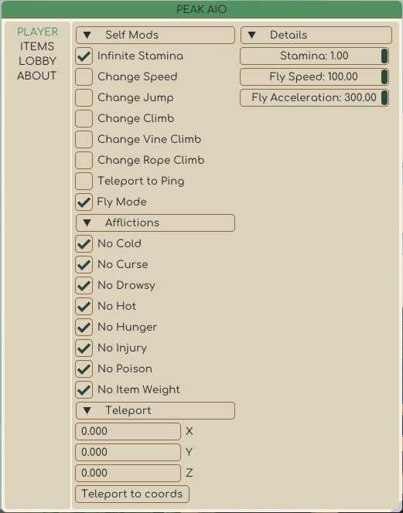The width and height of the screenshot is (403, 513).
Task: Click the Fly Speed slider
Action: pyautogui.click(x=314, y=77)
